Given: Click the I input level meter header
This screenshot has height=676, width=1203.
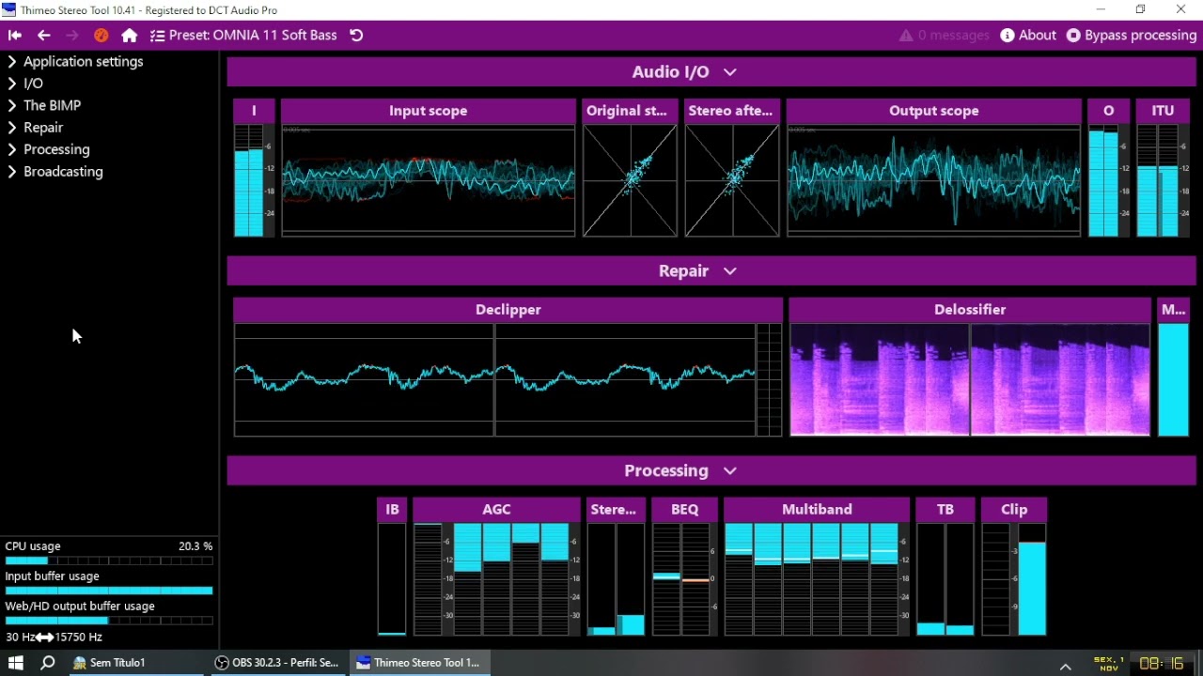Looking at the screenshot, I should pos(254,111).
